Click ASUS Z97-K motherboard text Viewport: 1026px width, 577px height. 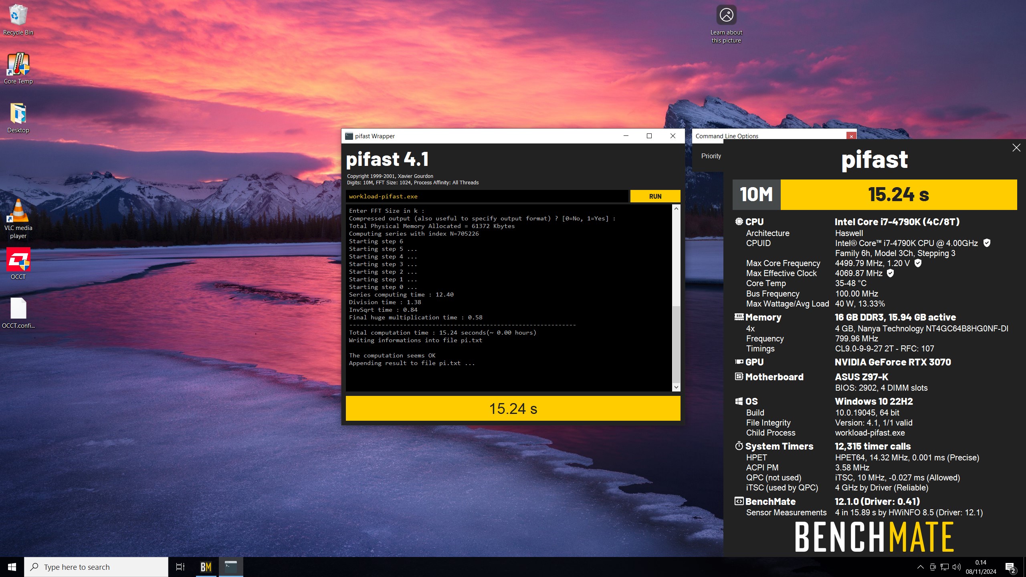(x=861, y=377)
